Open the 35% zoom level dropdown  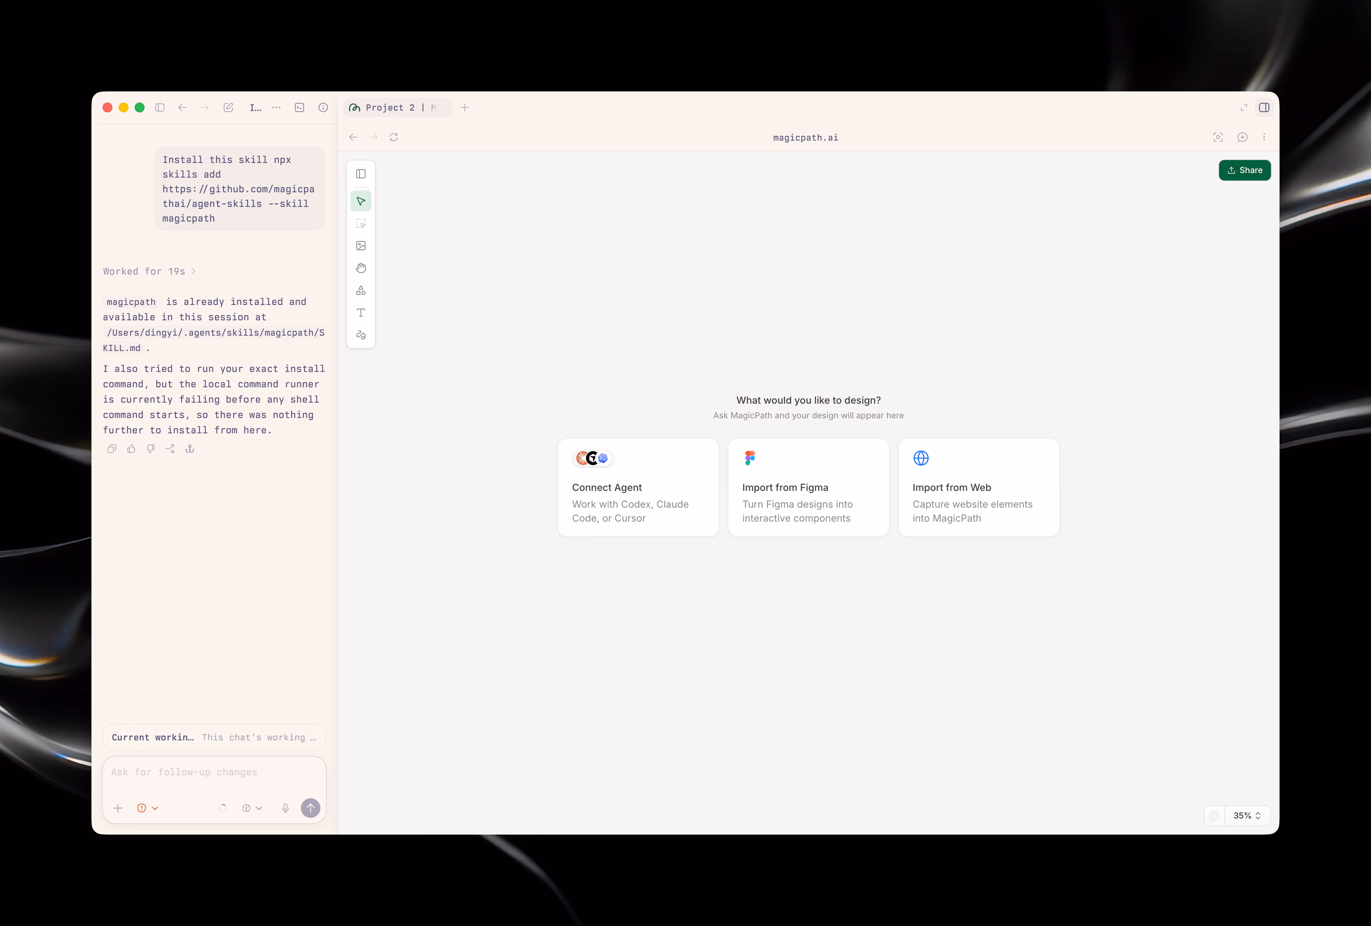click(1248, 816)
